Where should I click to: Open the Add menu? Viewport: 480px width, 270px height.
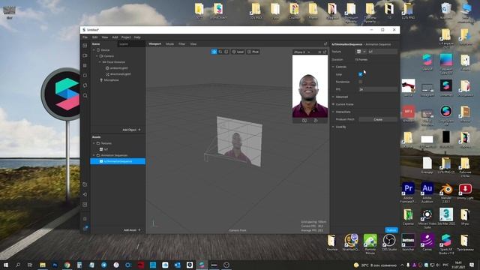115,37
